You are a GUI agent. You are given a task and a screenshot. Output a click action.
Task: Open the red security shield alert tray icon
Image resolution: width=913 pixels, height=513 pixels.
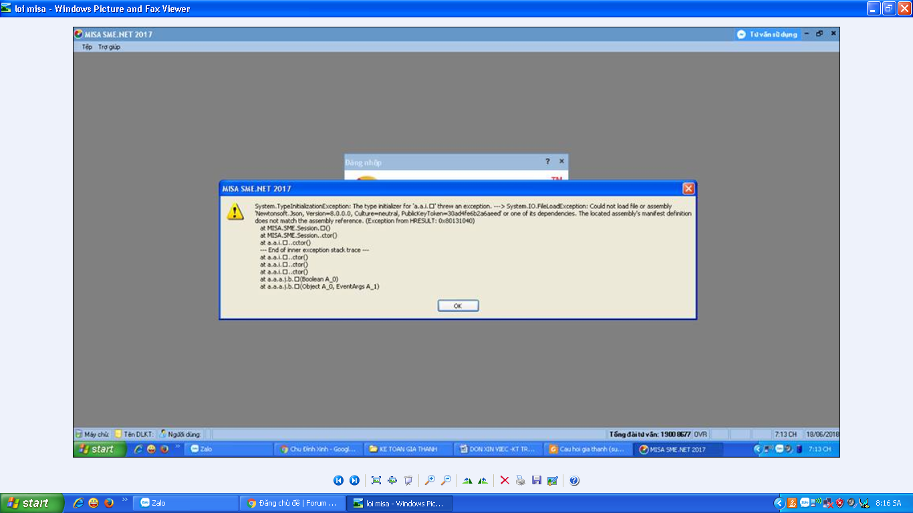click(x=839, y=503)
